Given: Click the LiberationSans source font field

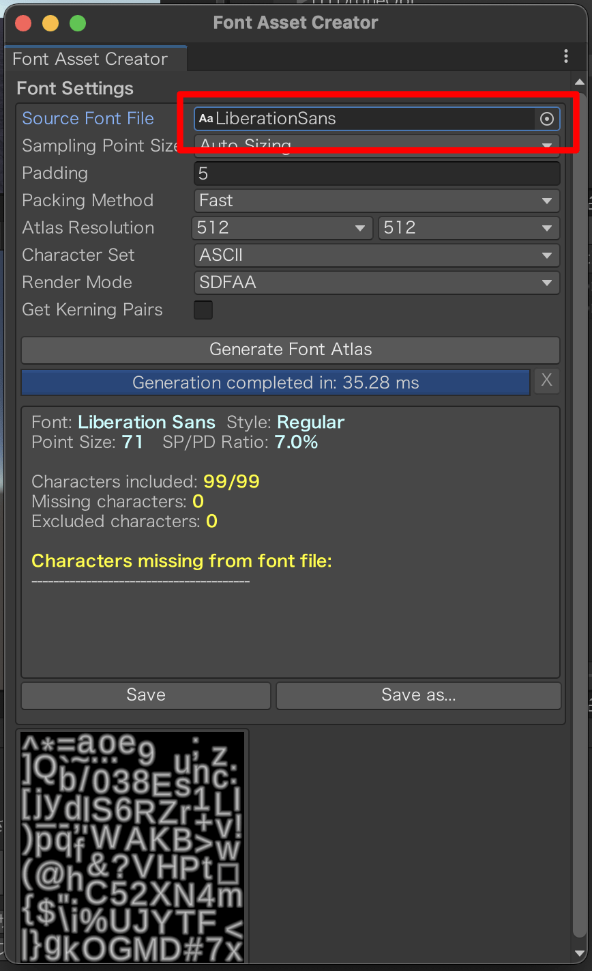Looking at the screenshot, I should (x=377, y=119).
